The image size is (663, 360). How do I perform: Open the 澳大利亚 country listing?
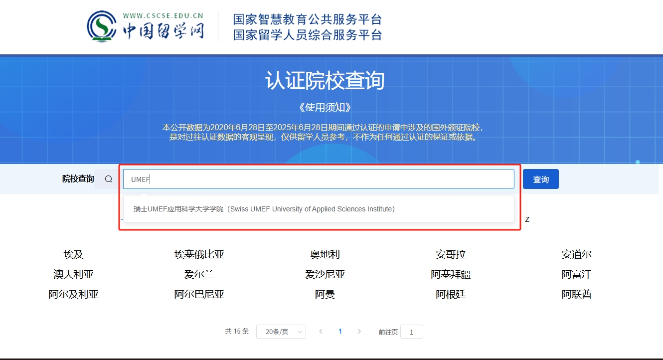click(x=74, y=274)
